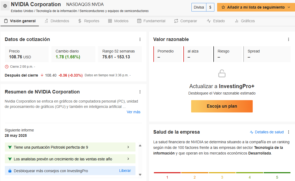This screenshot has width=295, height=181.
Task: Click bull icon on ventas growth tip
Action: click(10, 159)
